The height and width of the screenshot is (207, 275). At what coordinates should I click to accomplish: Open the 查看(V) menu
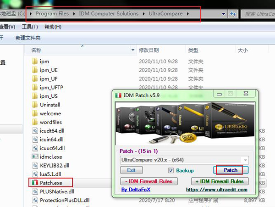tap(7, 27)
